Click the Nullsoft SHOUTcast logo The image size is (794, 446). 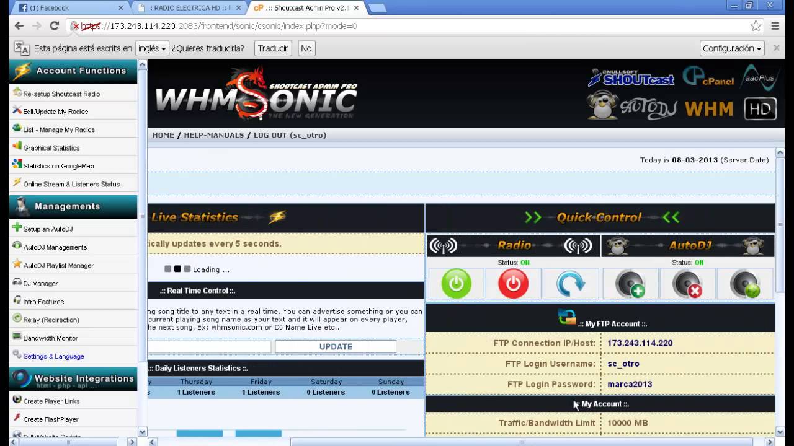click(631, 77)
